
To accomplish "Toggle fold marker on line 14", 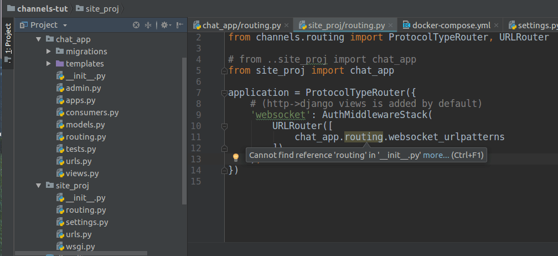I will (224, 171).
